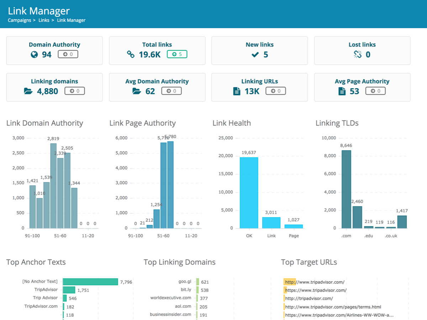Click the Link Page Authority chart title
This screenshot has height=320, width=427.
point(142,123)
